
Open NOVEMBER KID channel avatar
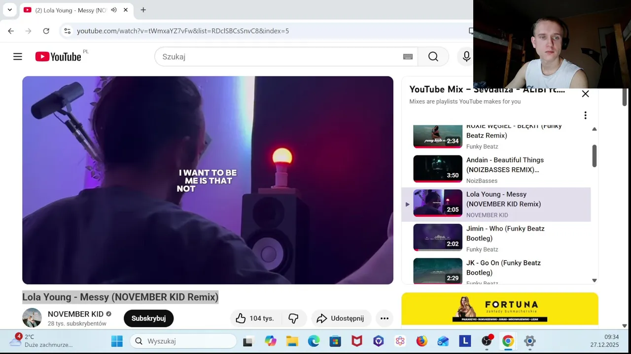coord(32,318)
